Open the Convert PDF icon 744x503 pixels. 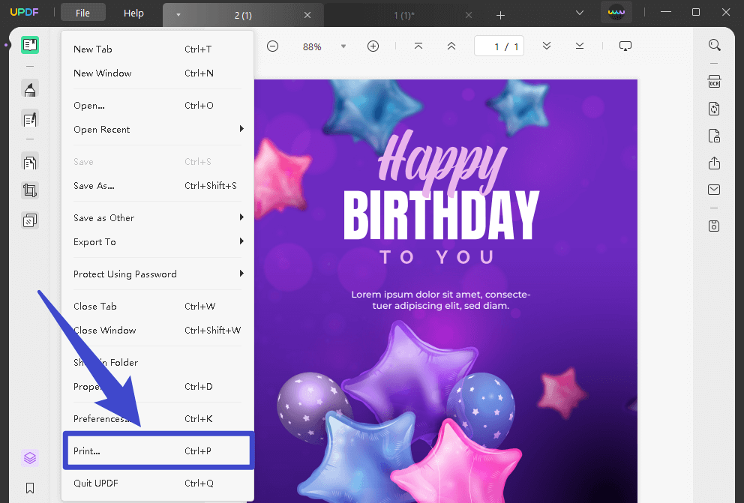click(715, 109)
